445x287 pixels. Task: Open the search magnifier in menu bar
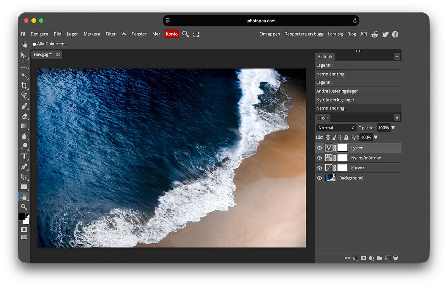186,34
